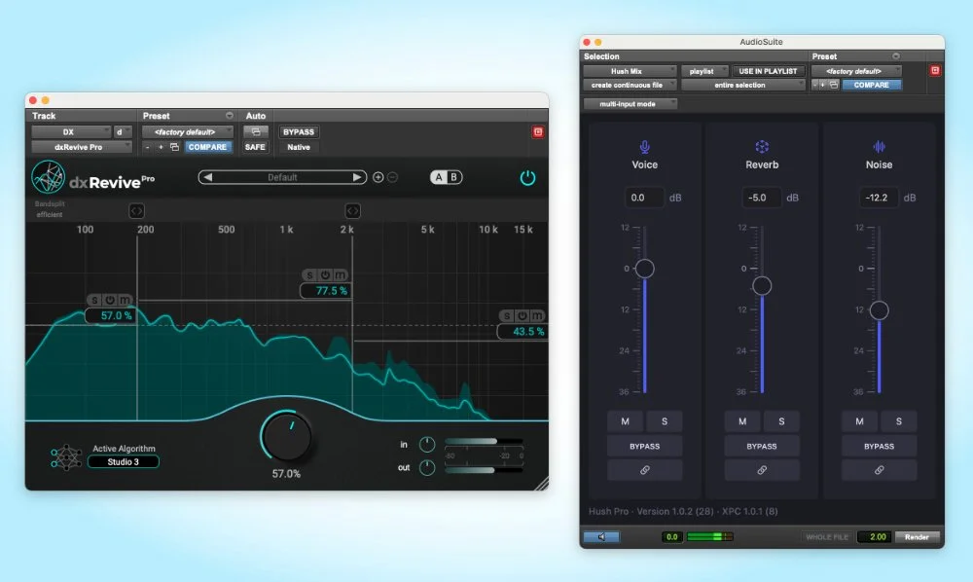Open the playlist dropdown in AudioSuite
Image resolution: width=973 pixels, height=582 pixels.
pos(704,71)
